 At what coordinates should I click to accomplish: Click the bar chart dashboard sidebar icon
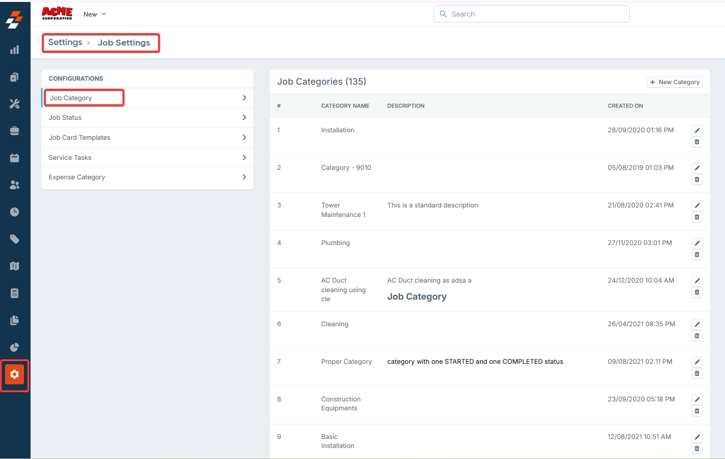pos(15,50)
